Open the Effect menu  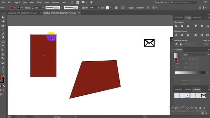tap(40, 2)
